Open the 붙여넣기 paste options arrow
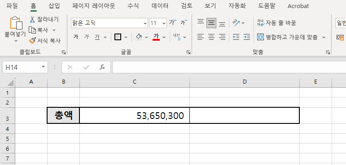The width and height of the screenshot is (346, 165). (16, 41)
